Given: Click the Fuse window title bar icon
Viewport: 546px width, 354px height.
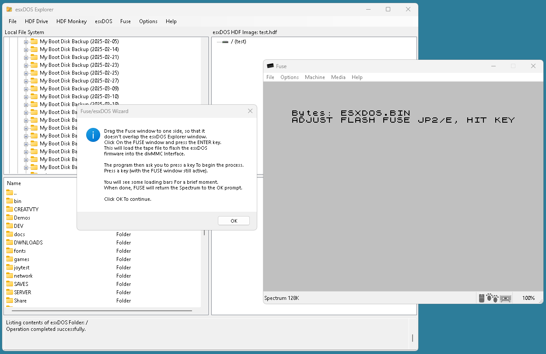Looking at the screenshot, I should [x=270, y=66].
